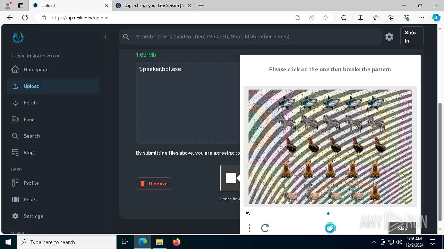The height and width of the screenshot is (249, 444).
Task: Open the Copilot sidebar icon
Action: (436, 18)
